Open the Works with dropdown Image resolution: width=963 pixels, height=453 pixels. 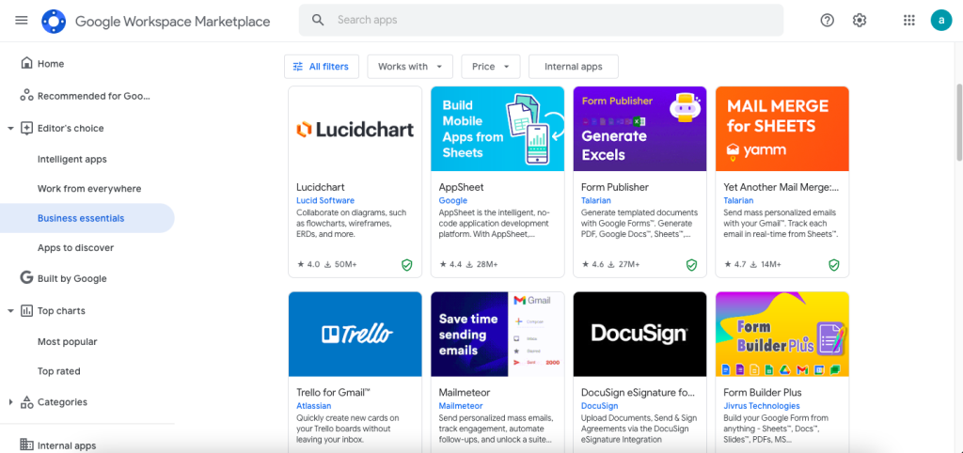(410, 67)
